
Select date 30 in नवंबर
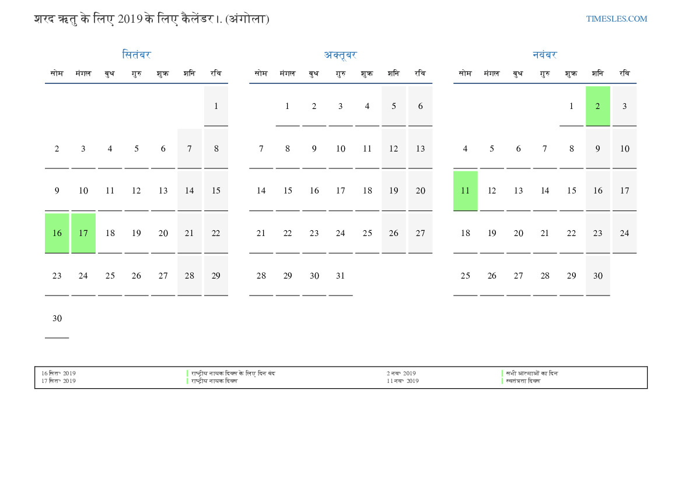[x=597, y=276]
